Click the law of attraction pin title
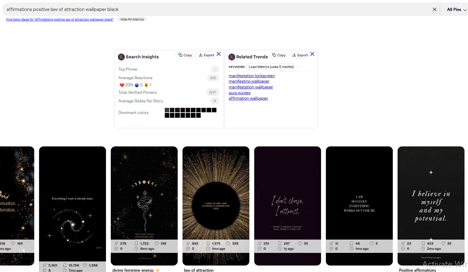This screenshot has width=468, height=272. click(199, 270)
